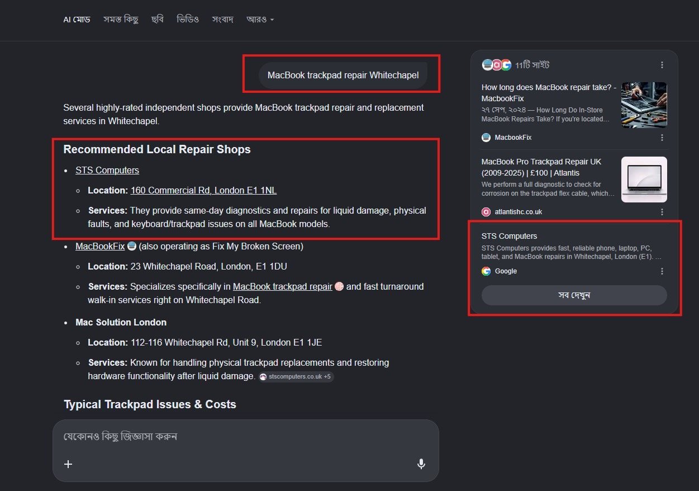Click the Recommended Local Repair Shops heading
Image resolution: width=699 pixels, height=491 pixels.
pos(157,149)
